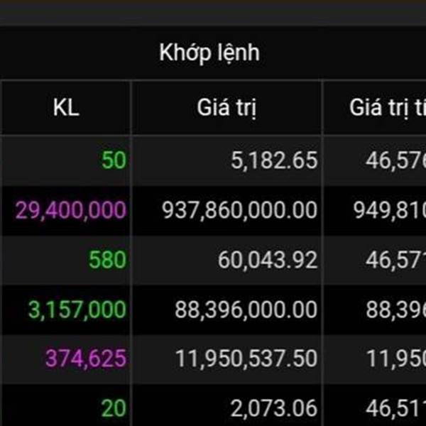Select the value cell 5,182.65
This screenshot has height=426, width=426.
[x=274, y=160]
